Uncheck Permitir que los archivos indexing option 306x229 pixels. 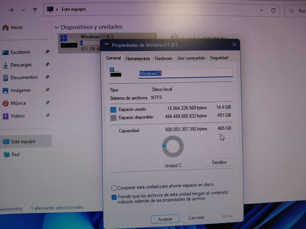coord(114,197)
